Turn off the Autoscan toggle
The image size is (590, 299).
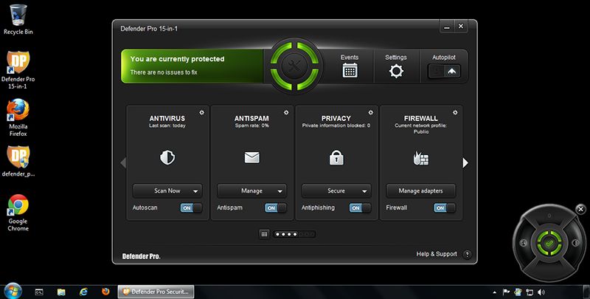tap(191, 208)
